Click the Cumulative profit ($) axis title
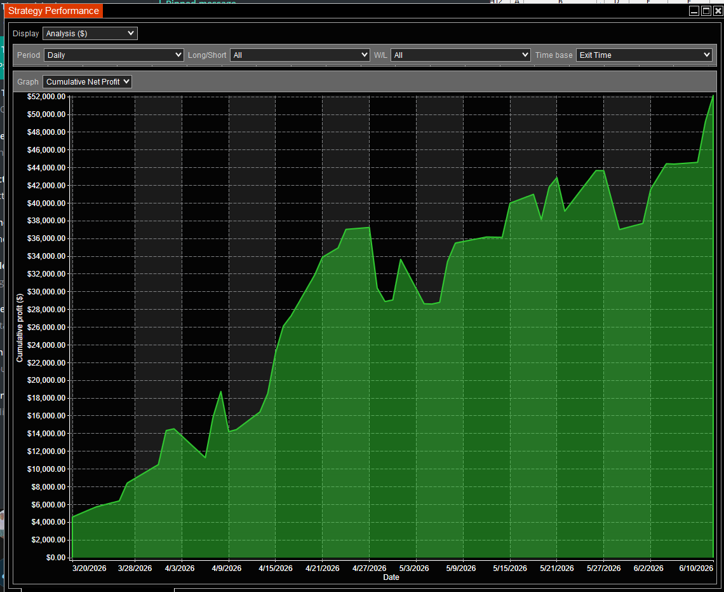The width and height of the screenshot is (724, 592). click(20, 327)
